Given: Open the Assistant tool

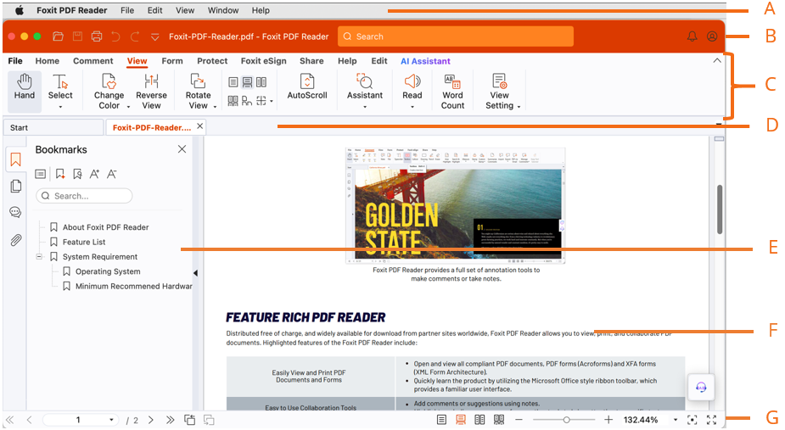Looking at the screenshot, I should coord(364,87).
